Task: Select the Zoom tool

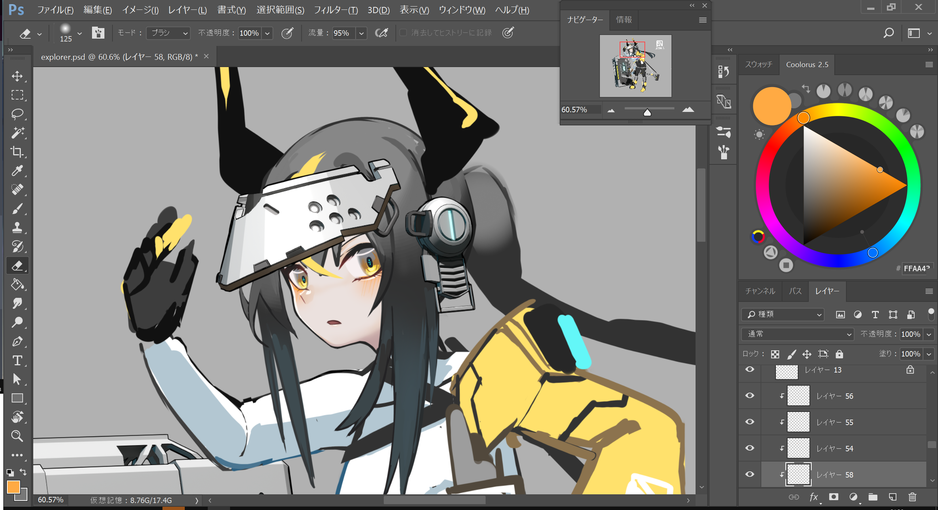Action: (17, 436)
